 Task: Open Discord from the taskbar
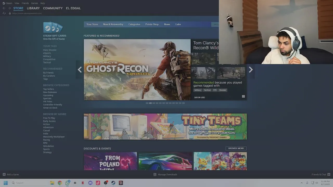click(x=90, y=183)
